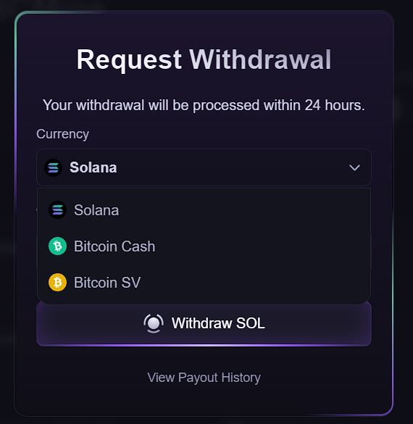The image size is (413, 424).
Task: Click the Solana logo in the selected currency field
Action: 53,167
